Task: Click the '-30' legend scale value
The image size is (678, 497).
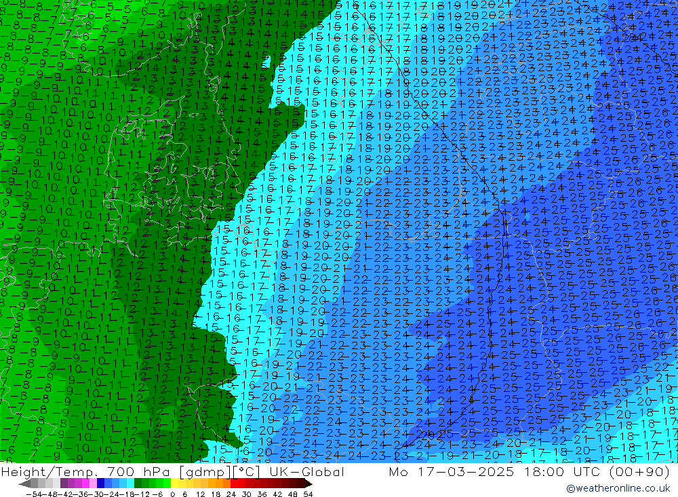Action: pyautogui.click(x=96, y=494)
